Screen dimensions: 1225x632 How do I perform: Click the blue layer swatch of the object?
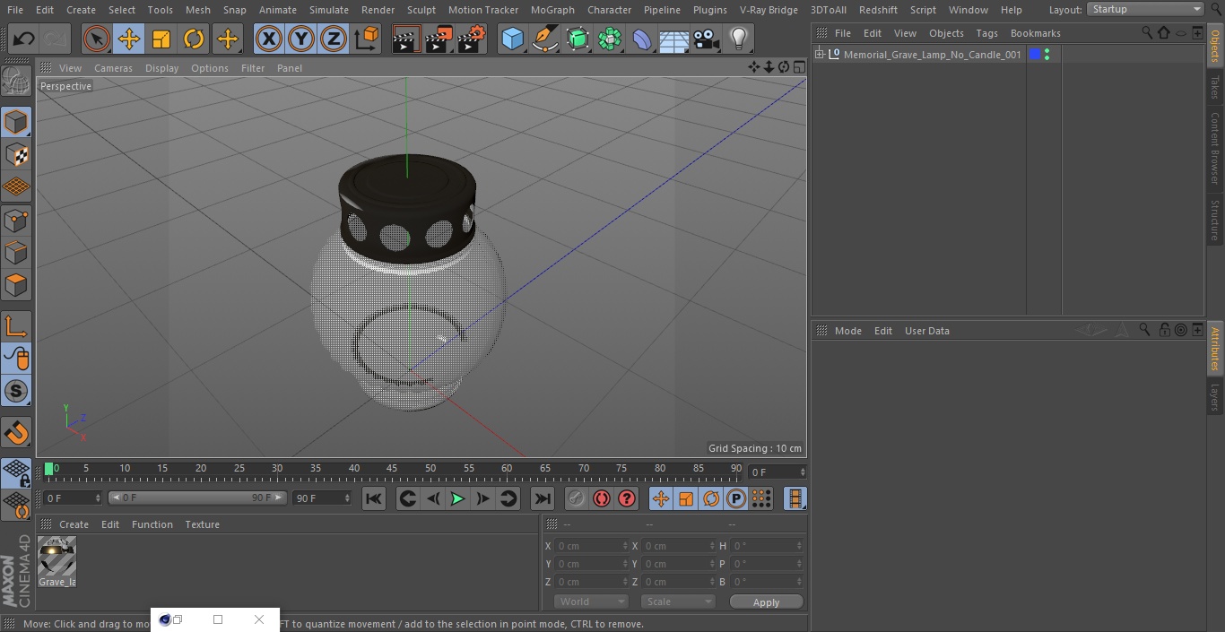(x=1034, y=55)
